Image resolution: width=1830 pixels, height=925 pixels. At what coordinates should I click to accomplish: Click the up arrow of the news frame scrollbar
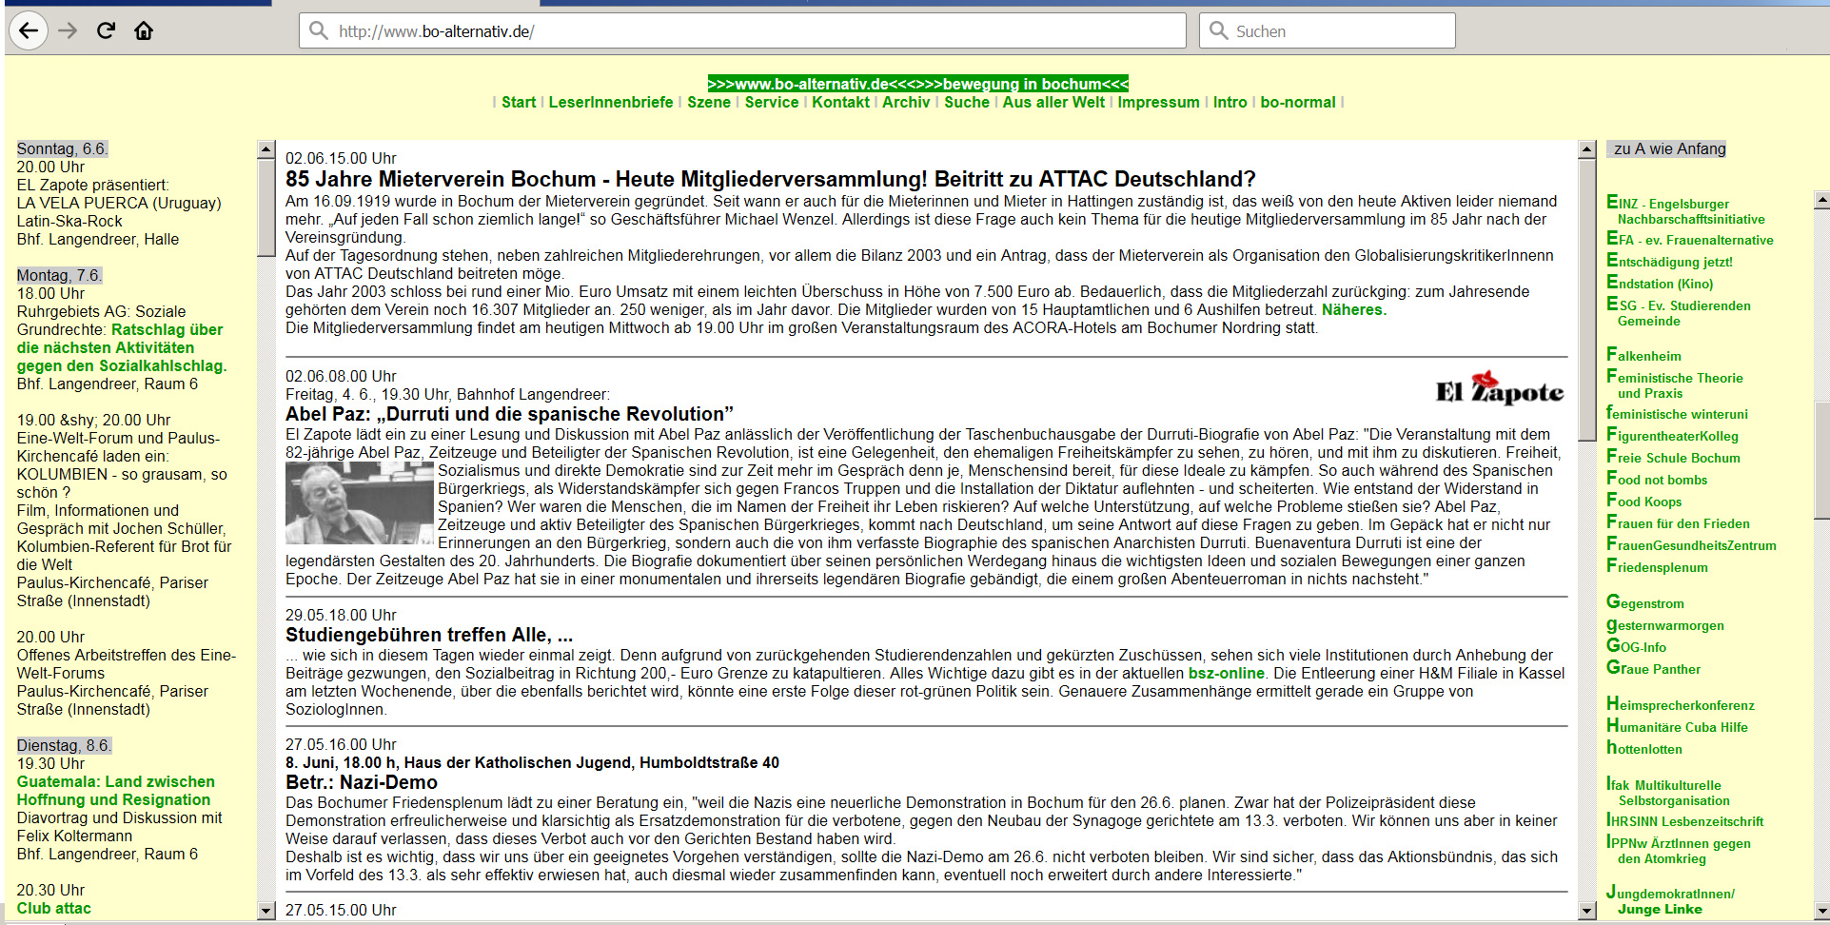(1586, 149)
